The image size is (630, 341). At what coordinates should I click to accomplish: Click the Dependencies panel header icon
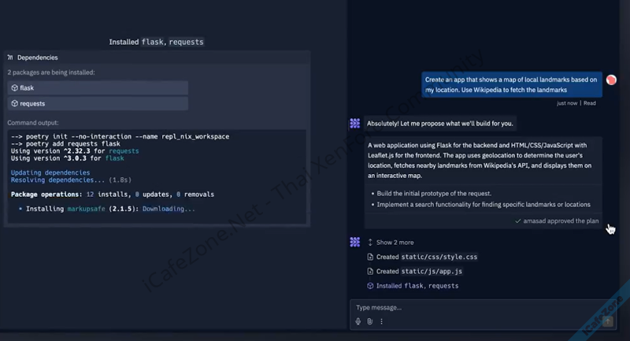tap(9, 57)
